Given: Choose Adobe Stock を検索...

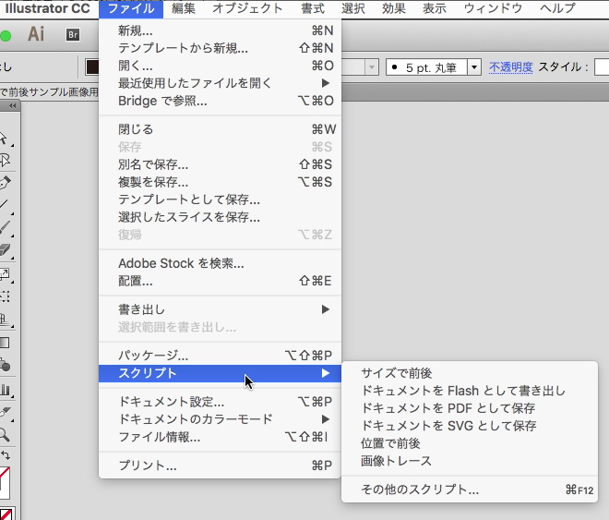Looking at the screenshot, I should click(220, 263).
